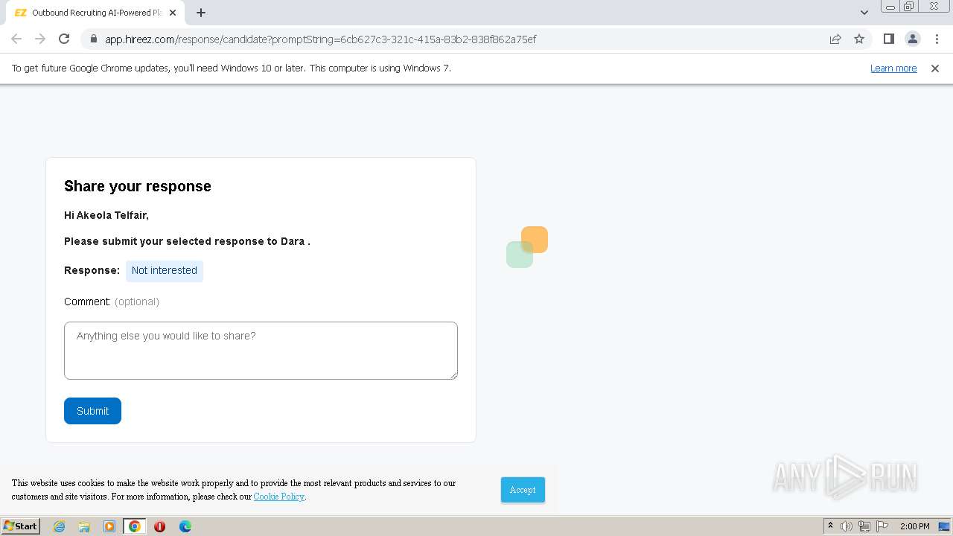
Task: Close the Outbound Recruiting tab
Action: 173,13
